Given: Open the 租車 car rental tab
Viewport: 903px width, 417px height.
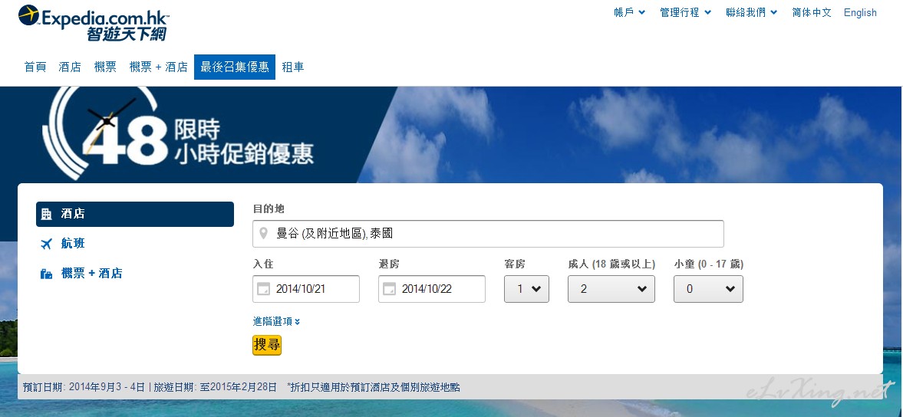Looking at the screenshot, I should (292, 67).
